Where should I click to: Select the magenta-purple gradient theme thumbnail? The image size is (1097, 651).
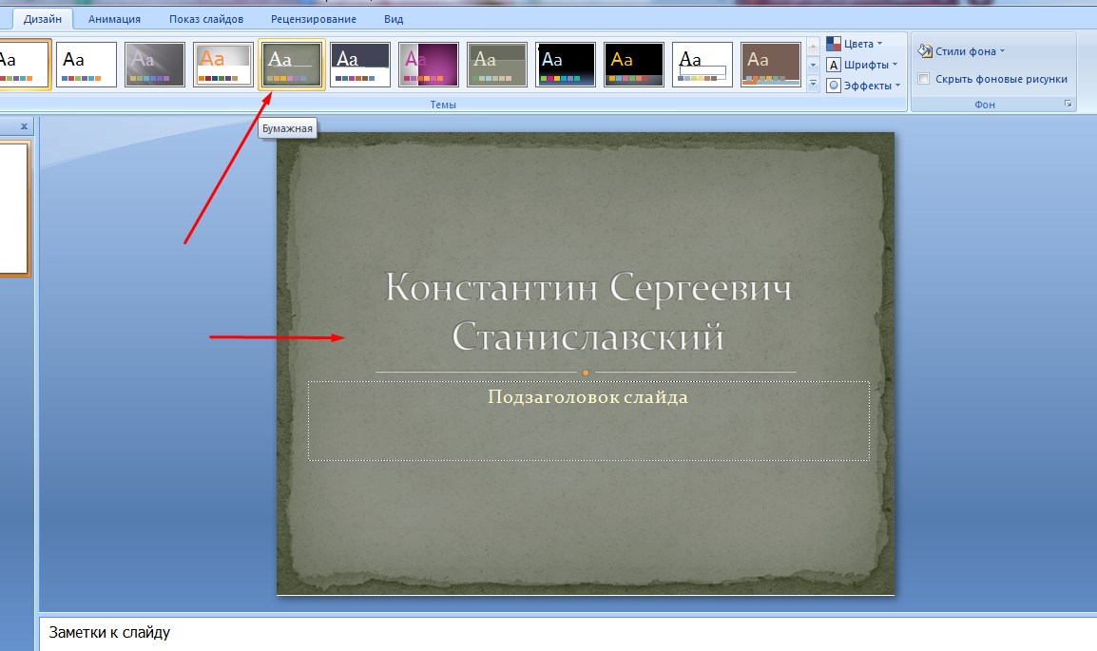click(x=429, y=65)
